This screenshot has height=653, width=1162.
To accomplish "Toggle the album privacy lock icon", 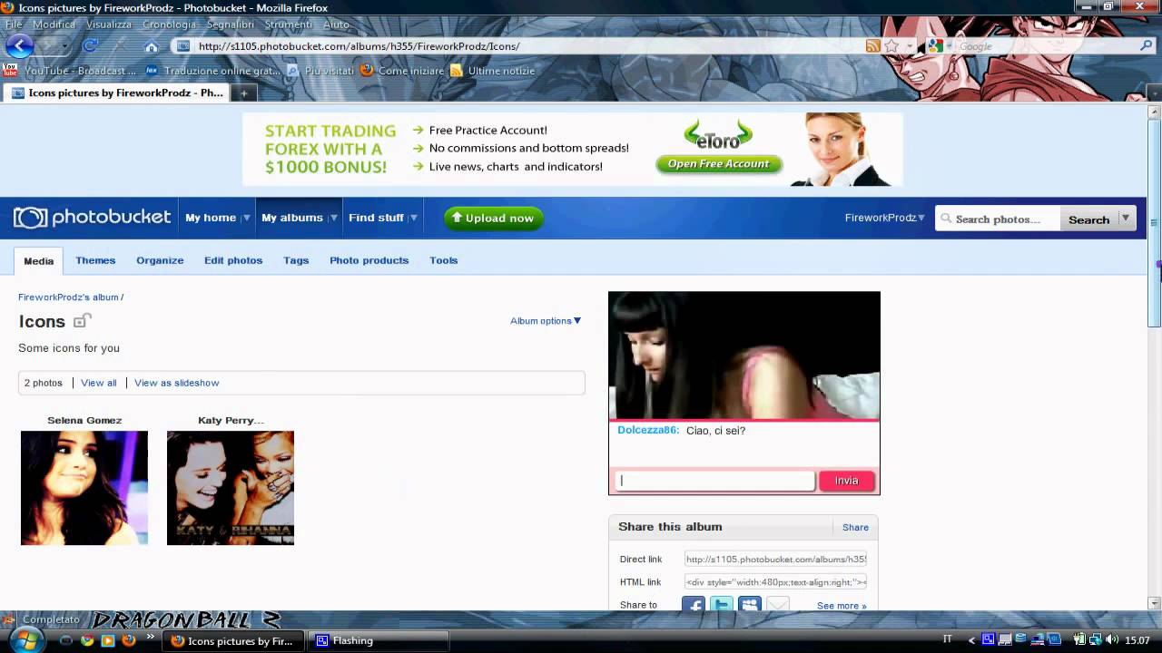I will [x=82, y=320].
